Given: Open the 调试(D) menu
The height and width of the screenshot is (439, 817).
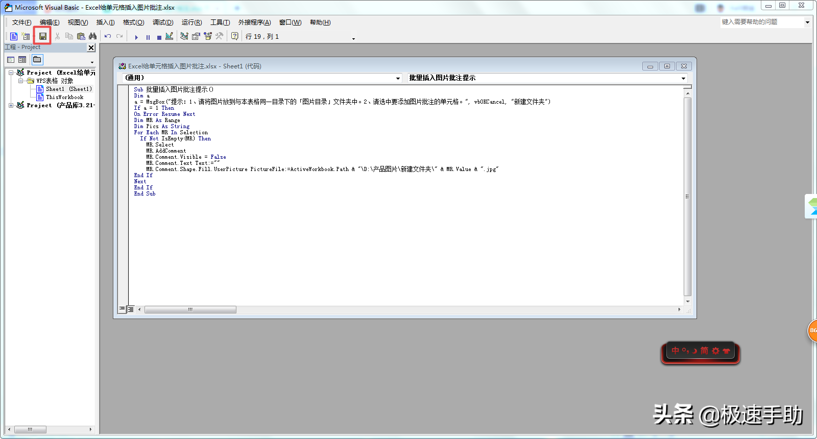Looking at the screenshot, I should [163, 22].
